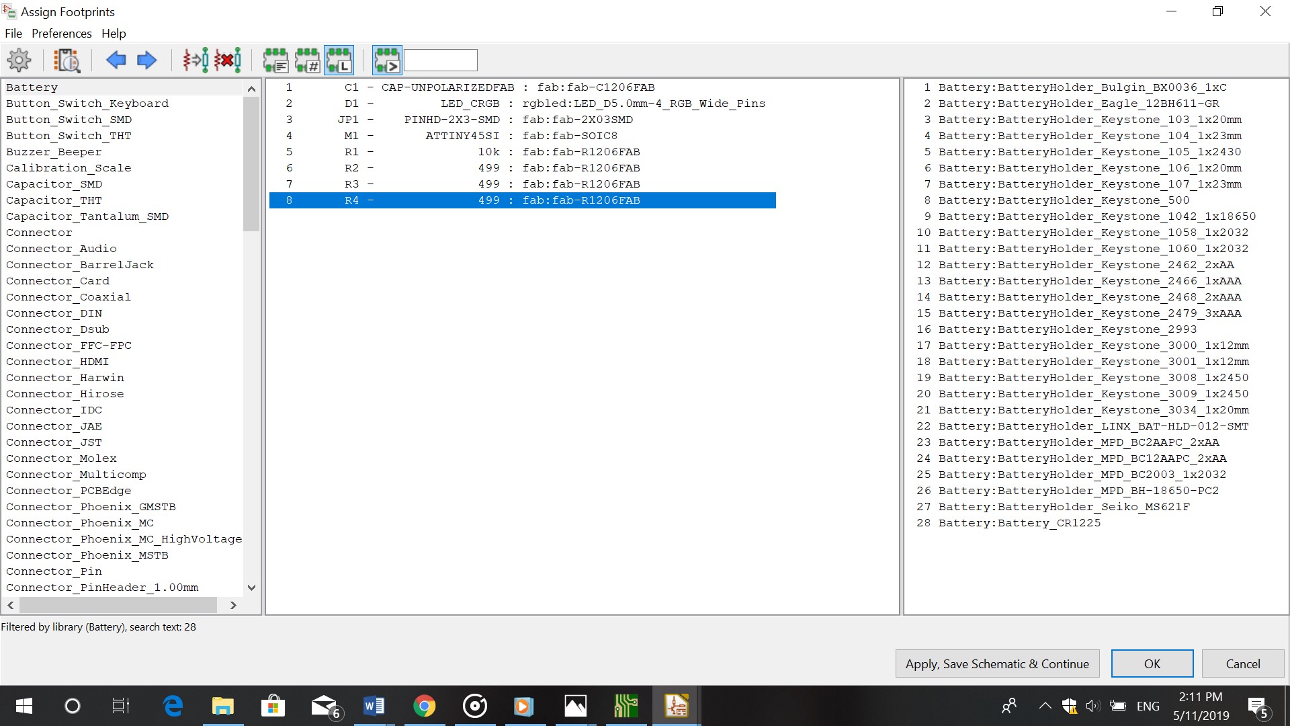
Task: Toggle filter by text pattern
Action: coord(387,61)
